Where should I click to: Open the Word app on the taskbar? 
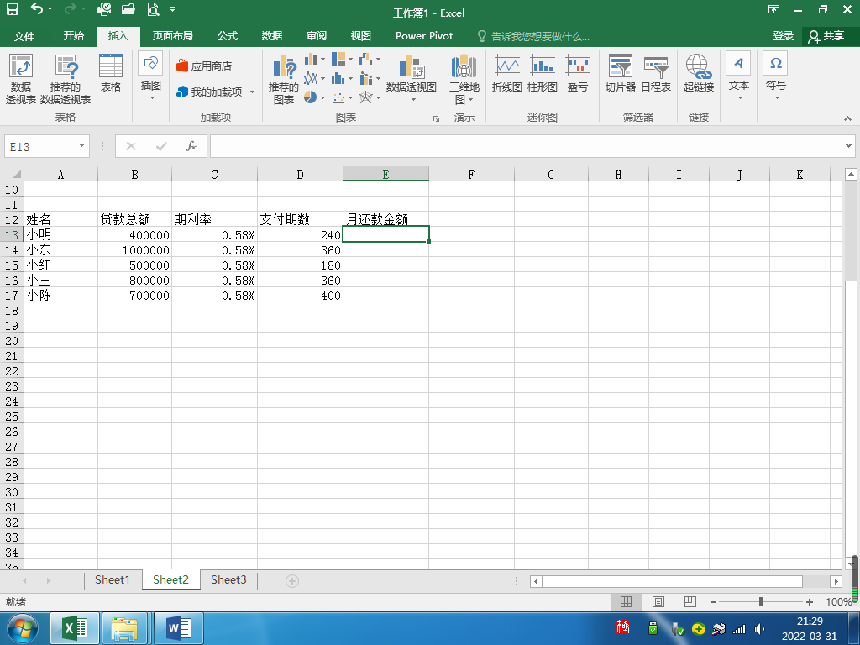coord(178,628)
